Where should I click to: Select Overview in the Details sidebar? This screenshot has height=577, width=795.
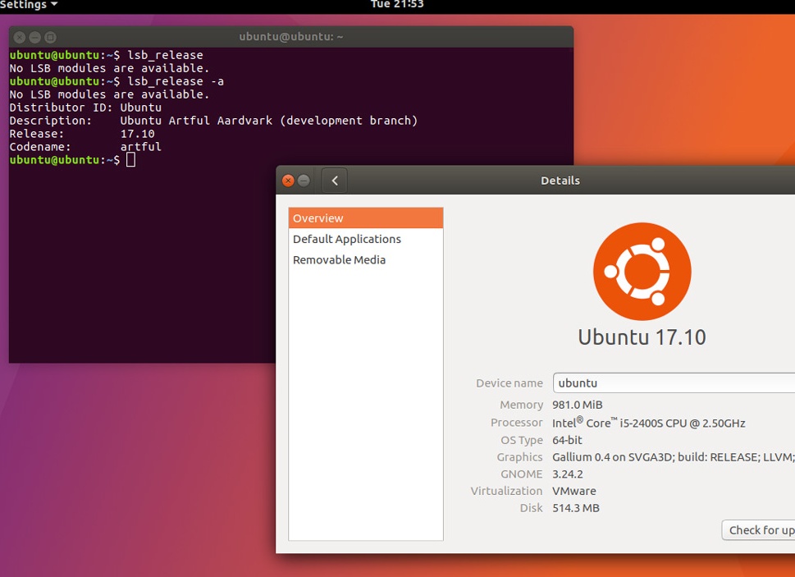click(366, 218)
